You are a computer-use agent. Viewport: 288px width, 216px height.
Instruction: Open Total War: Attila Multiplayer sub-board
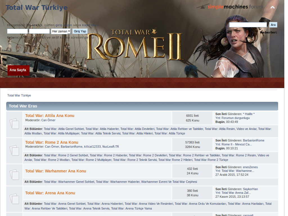(x=62, y=133)
